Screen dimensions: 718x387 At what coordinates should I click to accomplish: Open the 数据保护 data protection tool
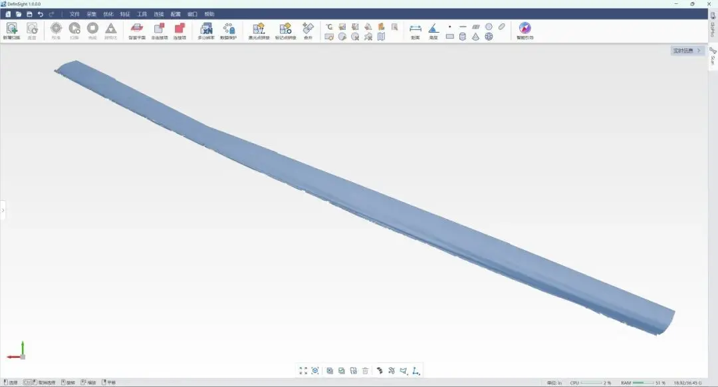pyautogui.click(x=228, y=30)
